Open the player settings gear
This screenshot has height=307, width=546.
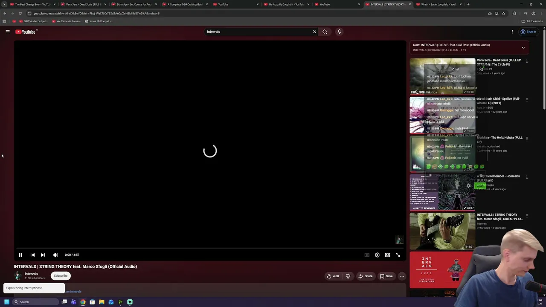377,255
